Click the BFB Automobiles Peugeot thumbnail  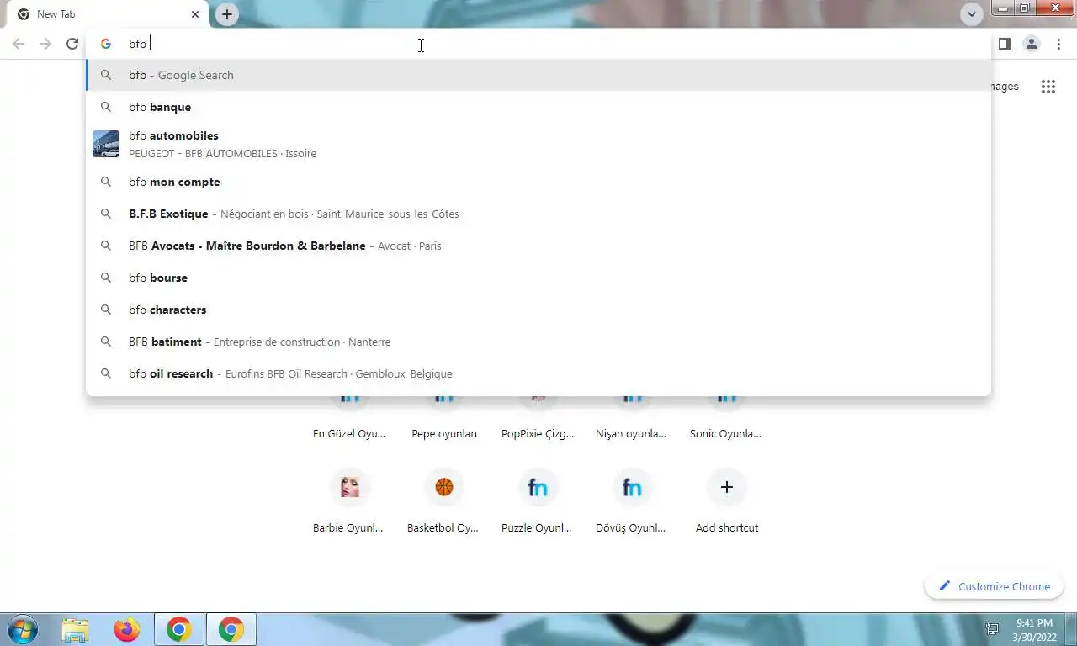click(106, 144)
